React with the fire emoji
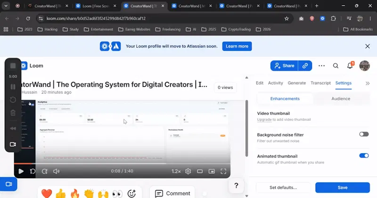Image resolution: width=377 pixels, height=198 pixels. pos(75,193)
